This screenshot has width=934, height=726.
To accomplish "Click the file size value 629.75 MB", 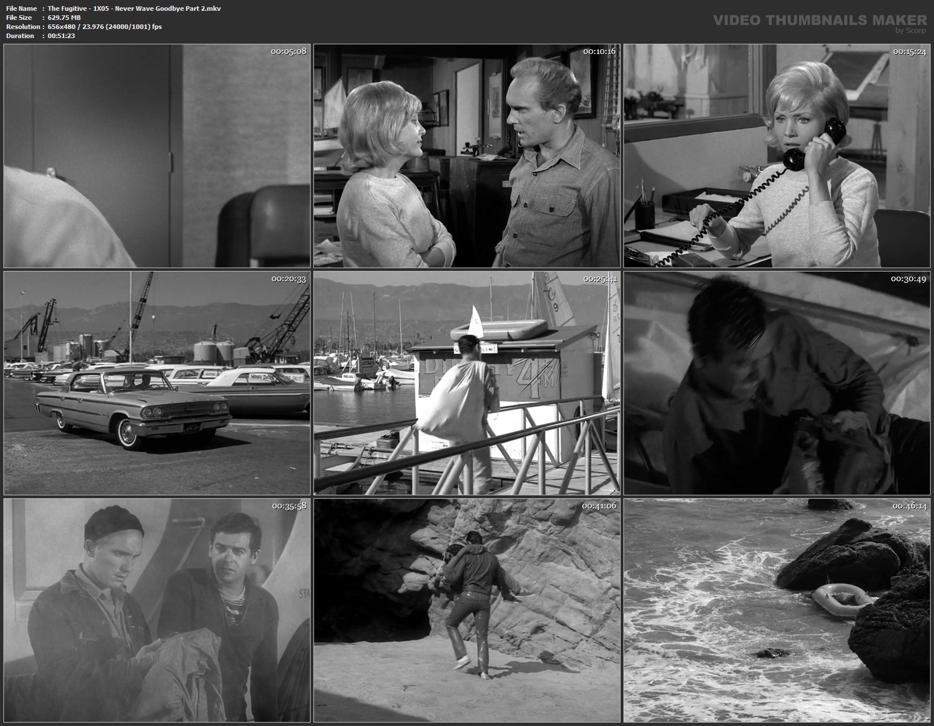I will coord(64,18).
